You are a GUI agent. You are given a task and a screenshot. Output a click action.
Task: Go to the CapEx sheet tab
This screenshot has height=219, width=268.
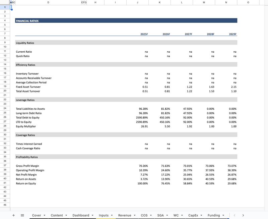coord(193,215)
